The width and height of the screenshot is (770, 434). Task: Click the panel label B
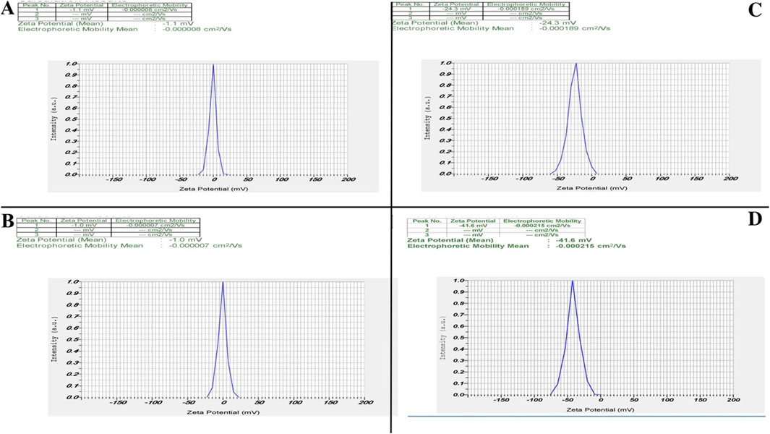point(7,221)
